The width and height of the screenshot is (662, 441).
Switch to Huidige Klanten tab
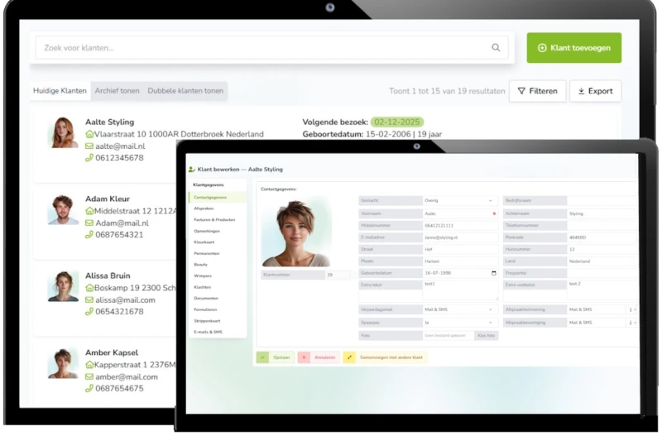click(60, 91)
